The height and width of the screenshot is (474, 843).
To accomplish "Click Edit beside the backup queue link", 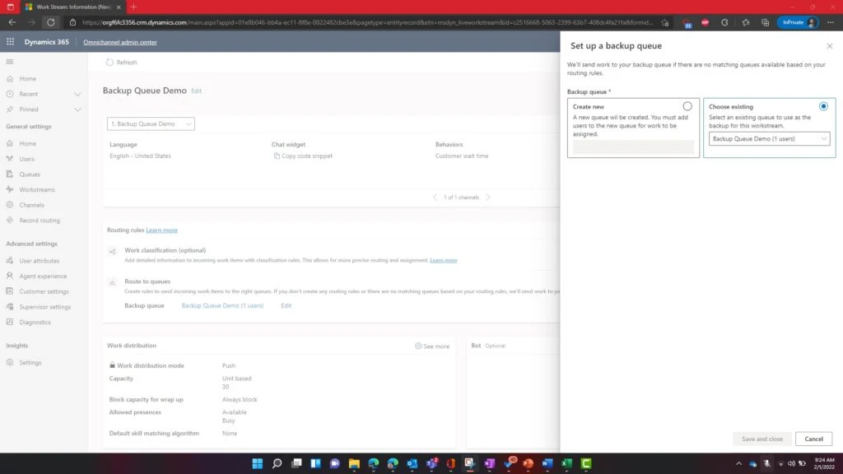I will (286, 305).
